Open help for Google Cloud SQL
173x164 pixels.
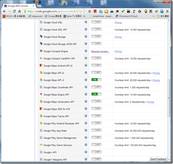pos(86,22)
